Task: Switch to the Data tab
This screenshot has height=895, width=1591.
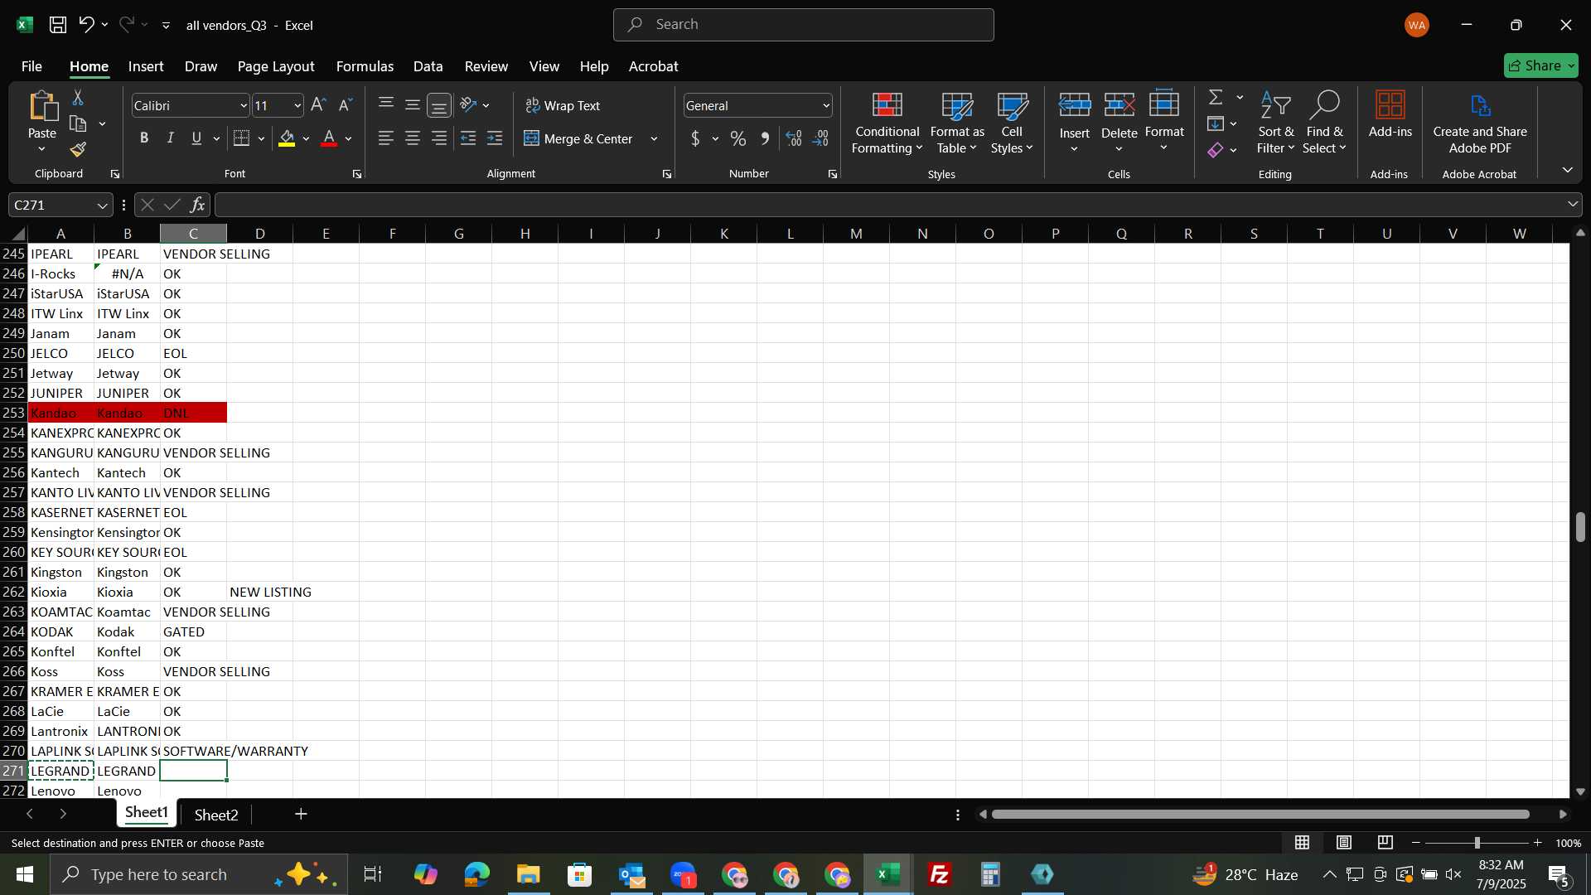Action: point(428,66)
